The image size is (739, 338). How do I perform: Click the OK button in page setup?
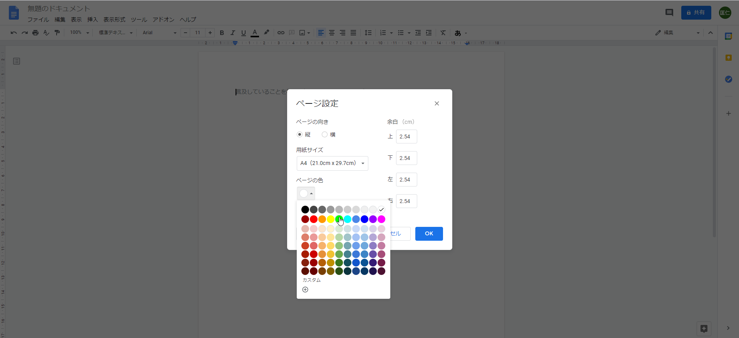coord(429,234)
